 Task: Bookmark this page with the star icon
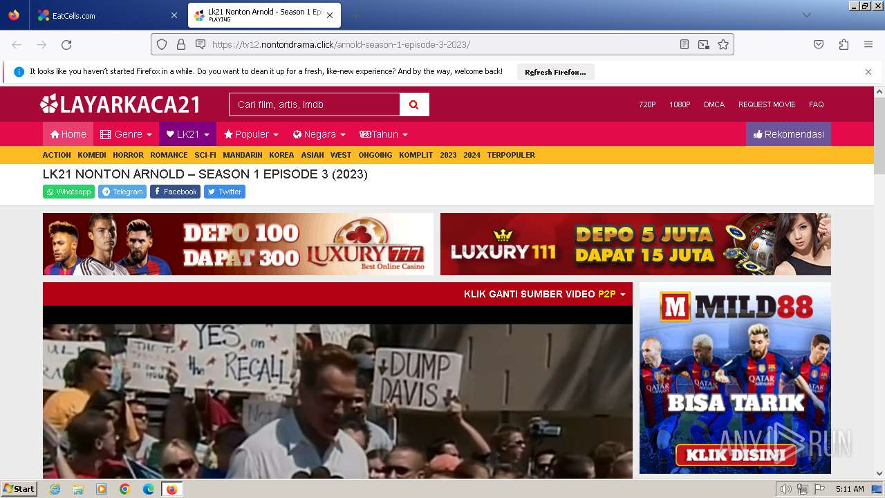[x=723, y=44]
